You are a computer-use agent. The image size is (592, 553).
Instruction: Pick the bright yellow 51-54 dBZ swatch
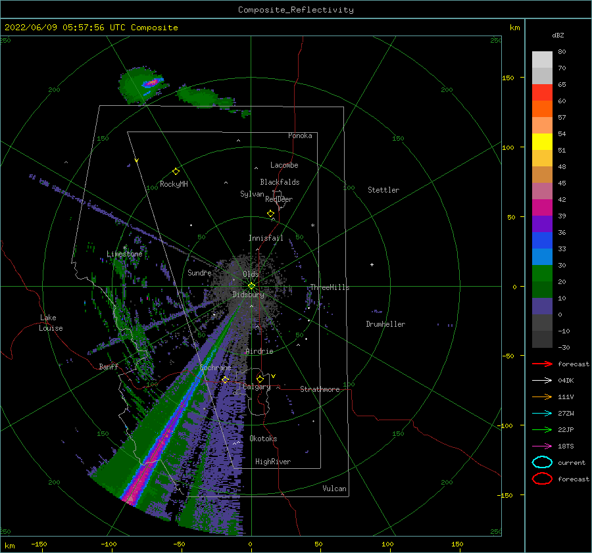[542, 142]
